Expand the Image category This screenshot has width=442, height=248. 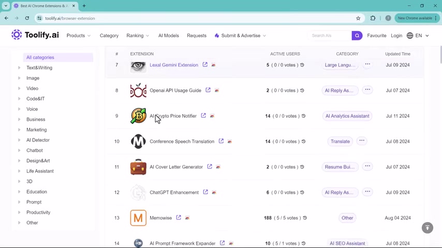coord(19,78)
